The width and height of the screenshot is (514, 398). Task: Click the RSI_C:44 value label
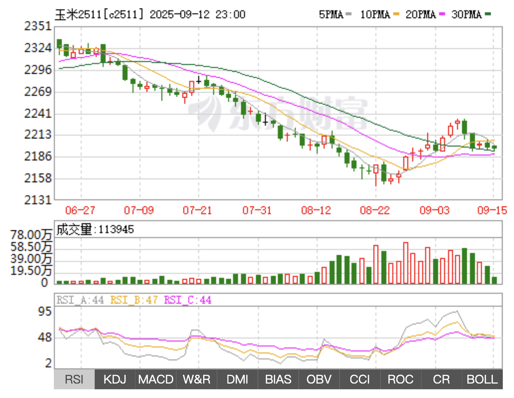pos(188,300)
